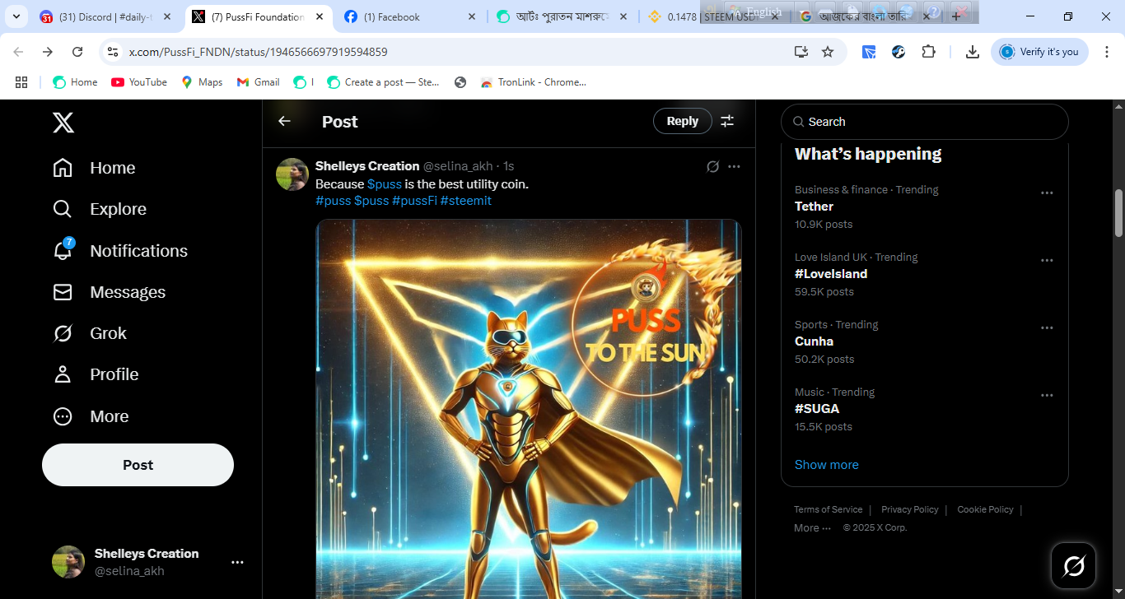Open the #LoveIsland trending topic

(831, 274)
